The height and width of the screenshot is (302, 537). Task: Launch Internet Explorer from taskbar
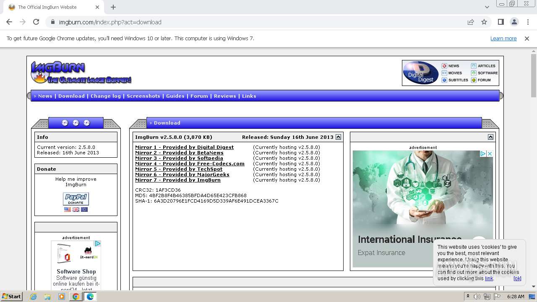point(33,297)
